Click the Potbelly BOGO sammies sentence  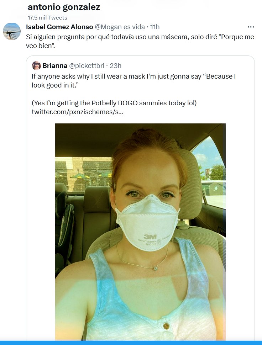pyautogui.click(x=114, y=103)
